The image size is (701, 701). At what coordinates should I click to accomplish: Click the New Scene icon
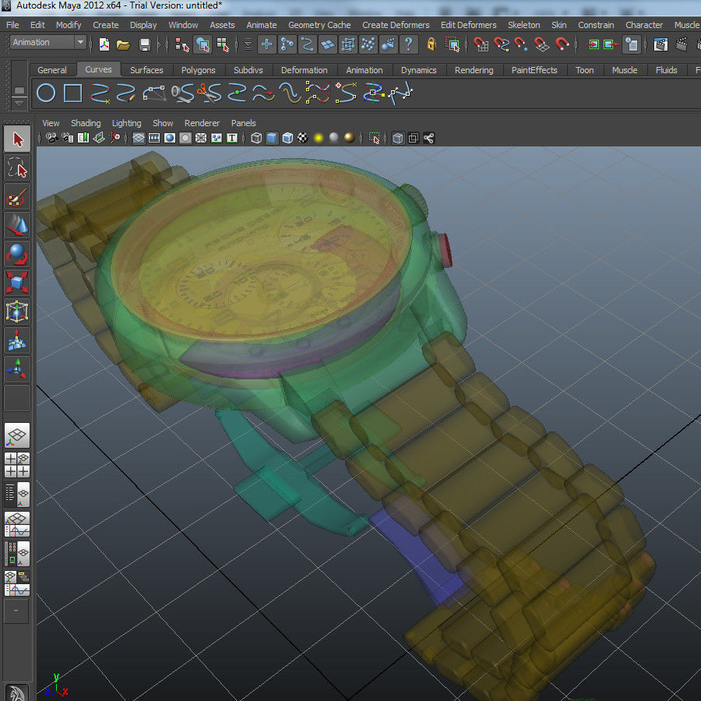[x=104, y=44]
